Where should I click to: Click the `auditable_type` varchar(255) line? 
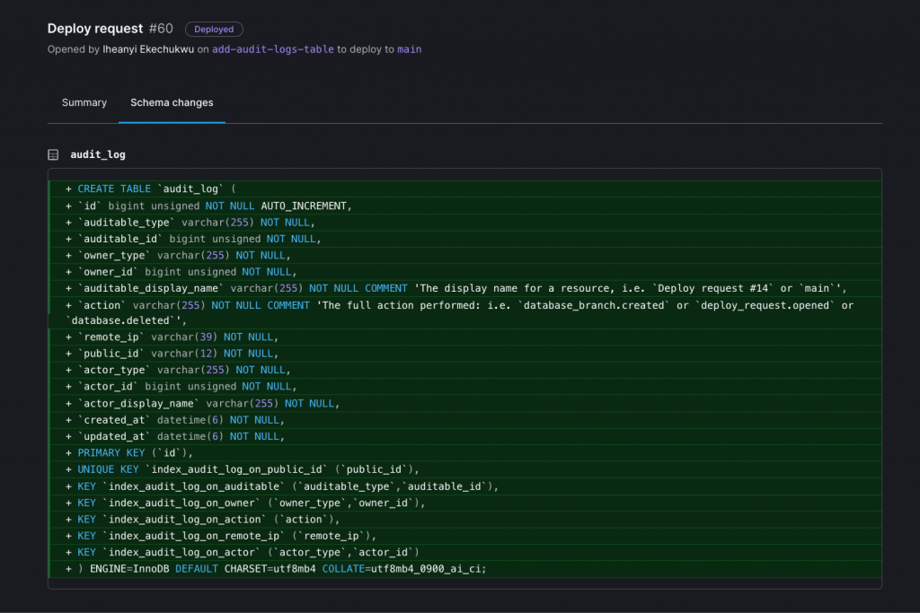click(464, 222)
